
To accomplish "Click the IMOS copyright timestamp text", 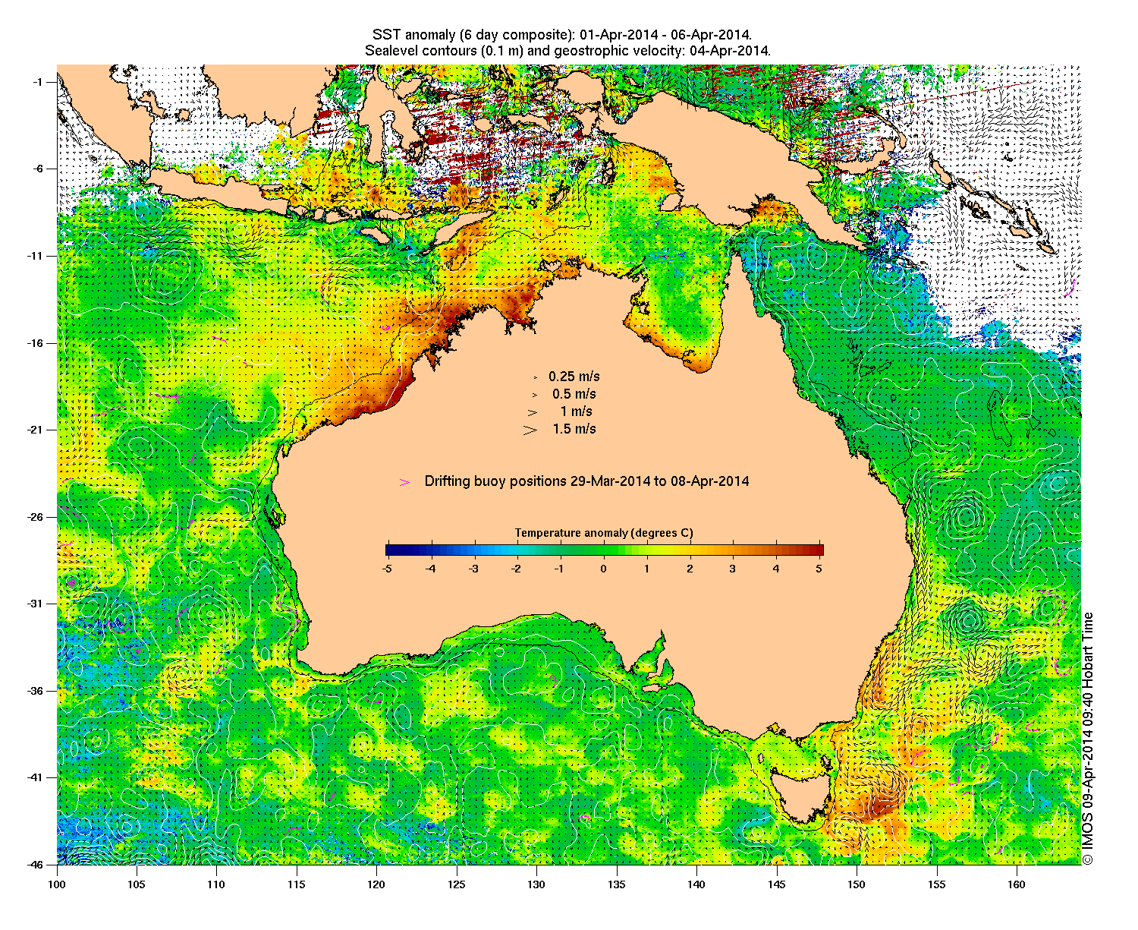I will [1088, 738].
